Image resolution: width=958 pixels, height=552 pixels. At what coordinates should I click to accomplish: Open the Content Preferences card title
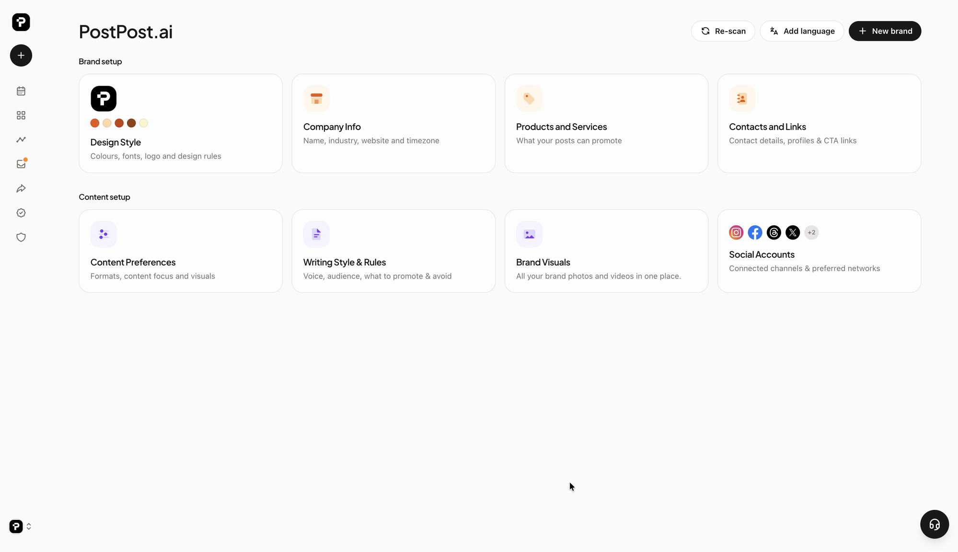(x=133, y=263)
